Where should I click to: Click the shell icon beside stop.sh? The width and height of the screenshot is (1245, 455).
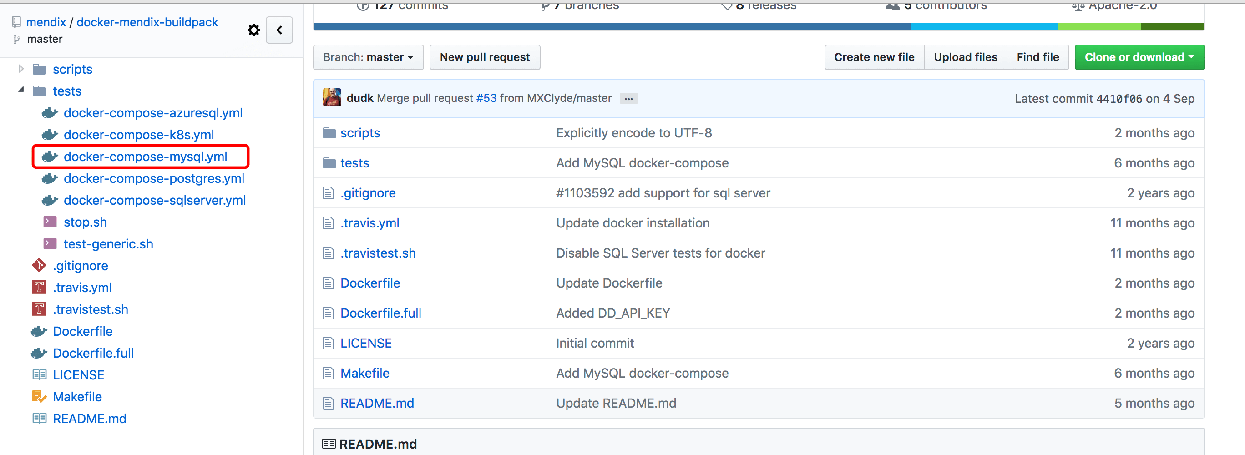coord(50,222)
